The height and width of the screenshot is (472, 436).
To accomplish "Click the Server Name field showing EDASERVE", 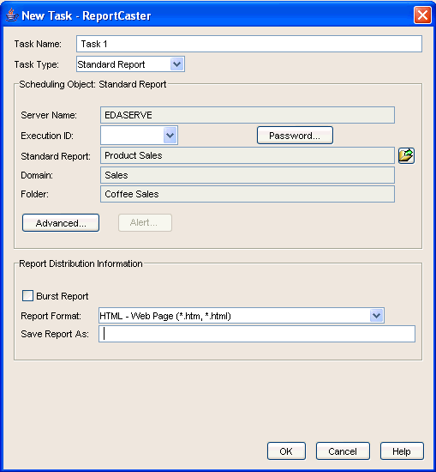I will (248, 115).
